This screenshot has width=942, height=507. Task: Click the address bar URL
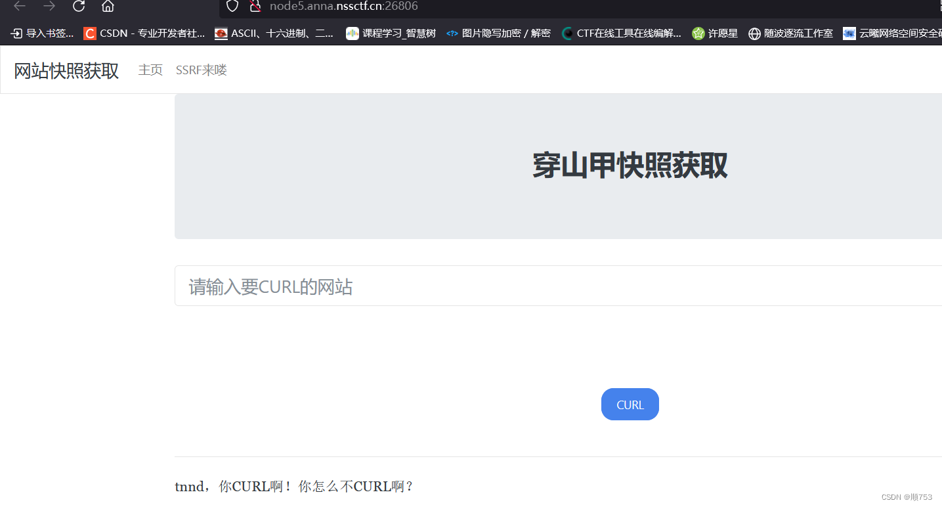(343, 7)
